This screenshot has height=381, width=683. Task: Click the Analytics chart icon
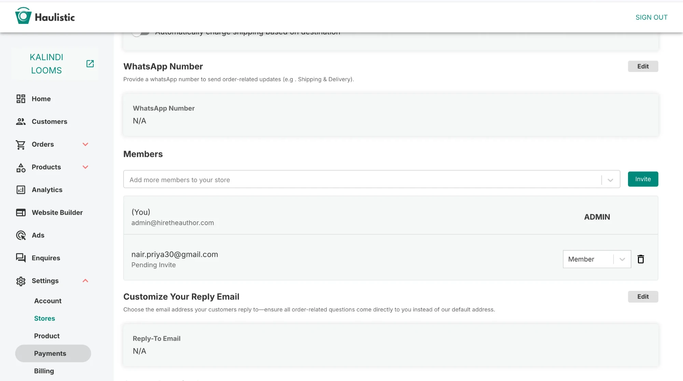(x=21, y=190)
